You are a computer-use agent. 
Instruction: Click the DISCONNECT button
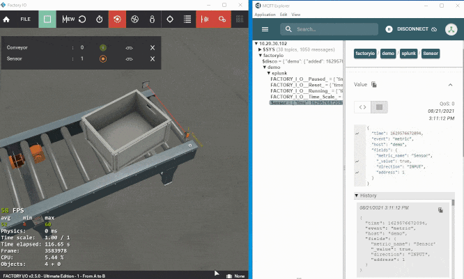click(x=411, y=29)
